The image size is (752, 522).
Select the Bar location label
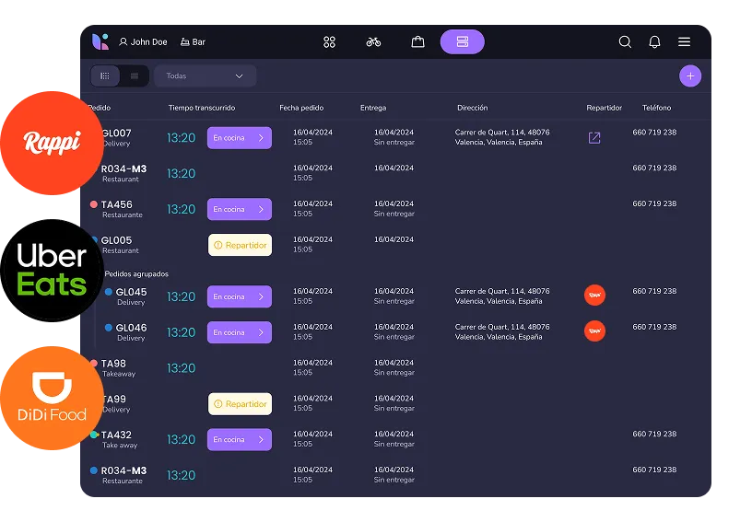point(193,42)
